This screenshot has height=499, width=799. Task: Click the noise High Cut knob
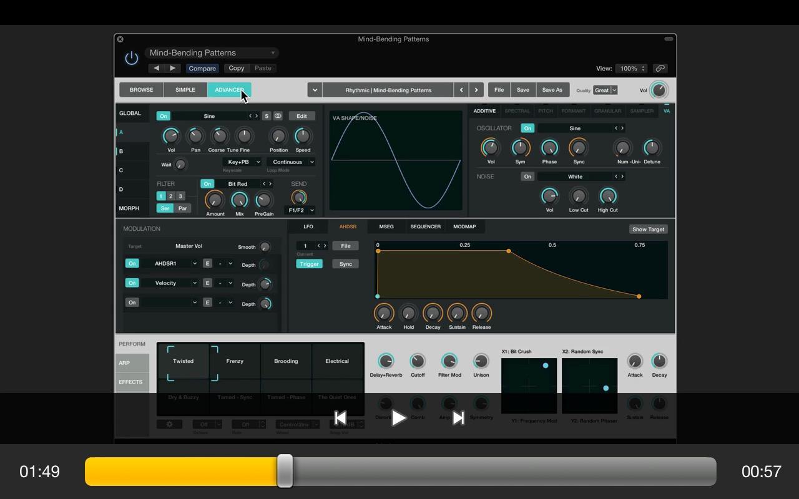click(607, 196)
